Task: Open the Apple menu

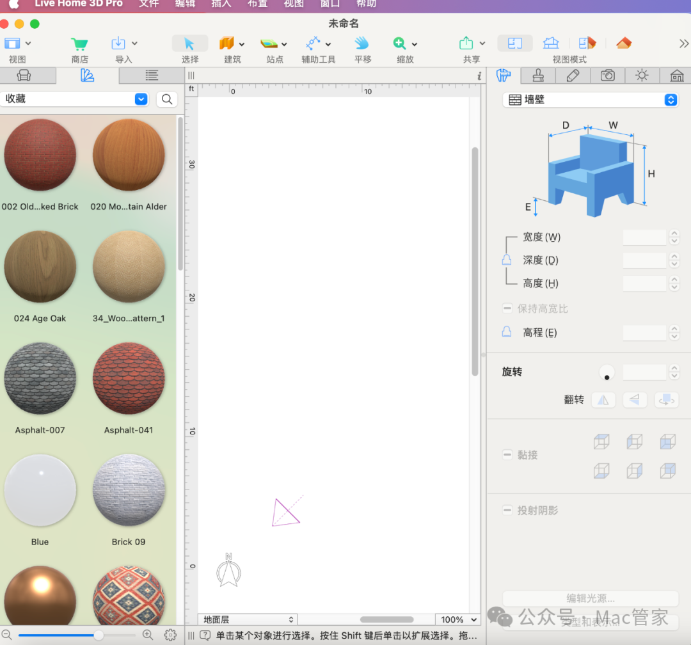Action: pyautogui.click(x=13, y=4)
